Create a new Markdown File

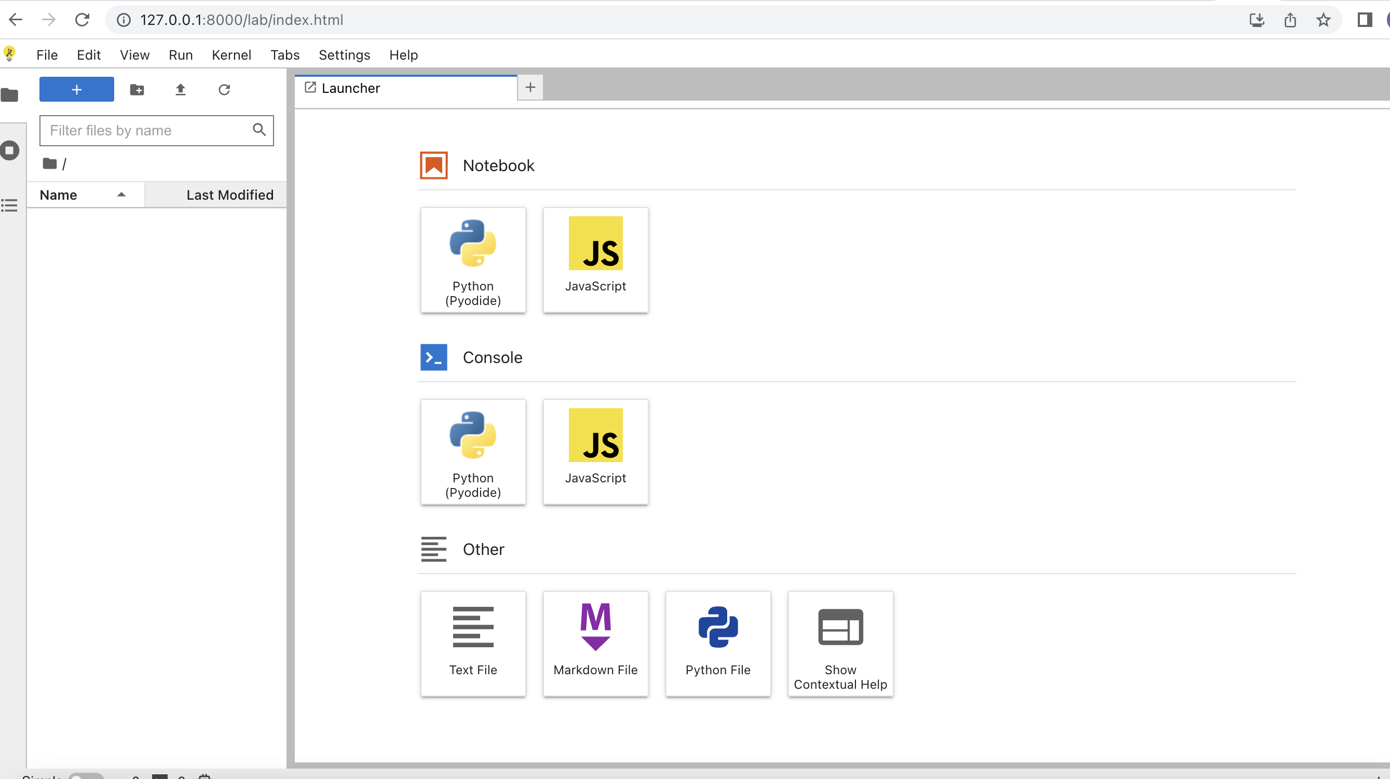pos(595,643)
